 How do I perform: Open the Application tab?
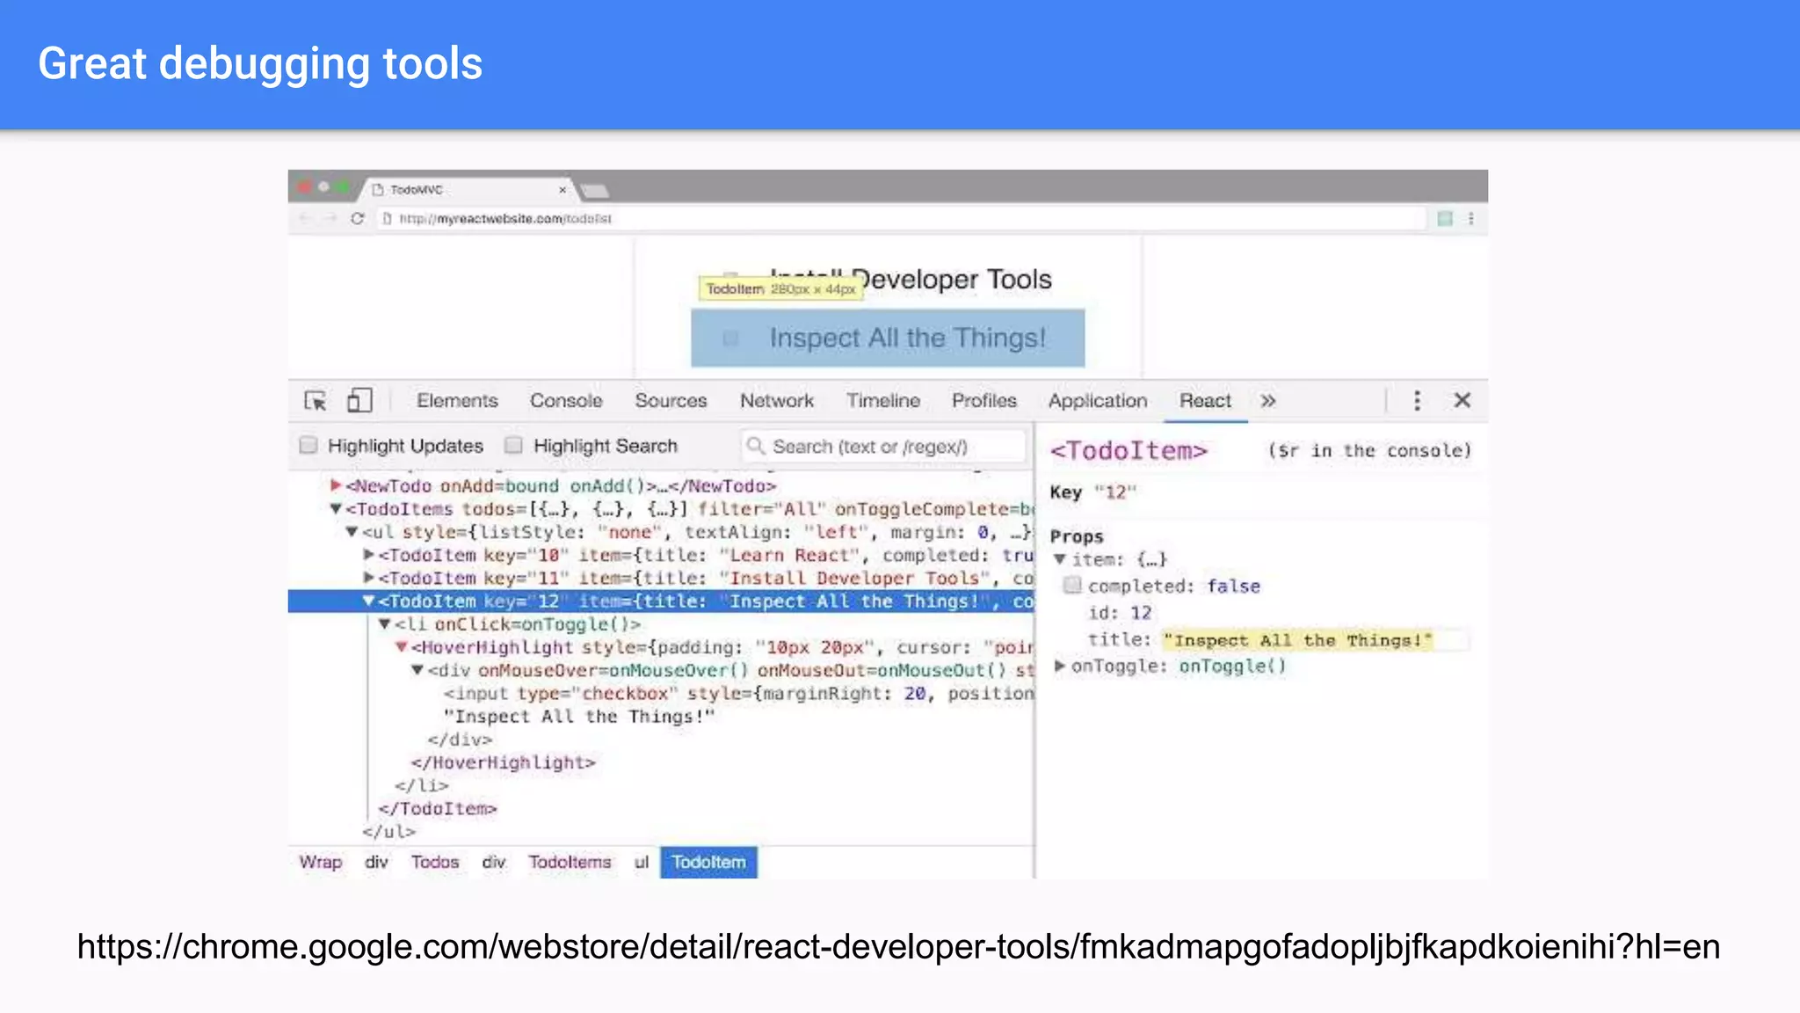[x=1098, y=401]
